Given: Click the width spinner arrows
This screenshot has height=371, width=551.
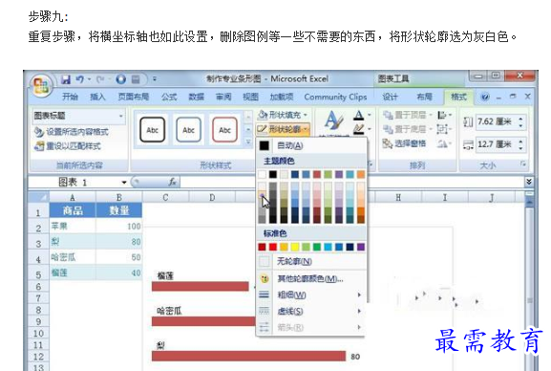Looking at the screenshot, I should point(521,144).
